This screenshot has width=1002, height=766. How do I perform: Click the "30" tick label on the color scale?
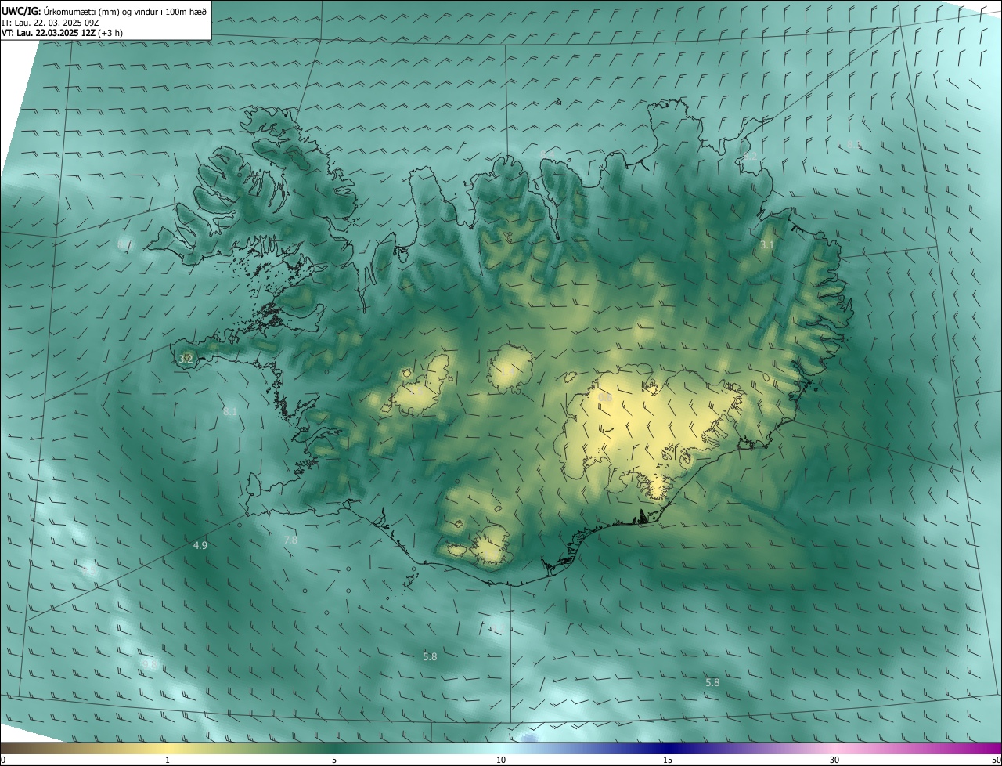point(834,760)
